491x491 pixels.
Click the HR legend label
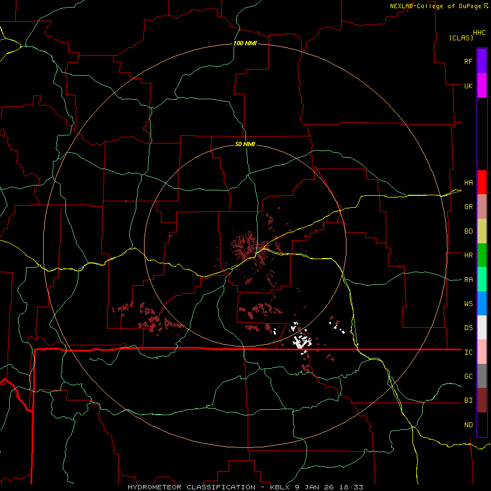[468, 255]
